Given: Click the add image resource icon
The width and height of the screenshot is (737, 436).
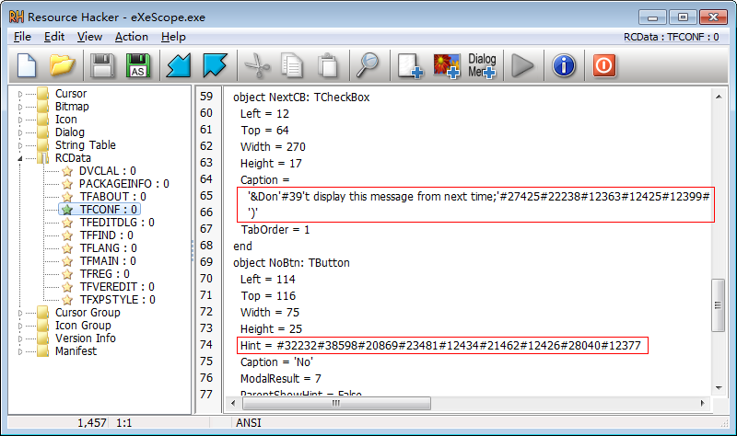Looking at the screenshot, I should 446,65.
